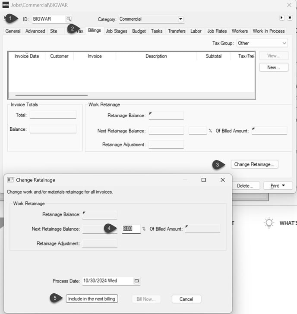
Task: Click dialog Of Billed Amount field
Action: (202, 229)
